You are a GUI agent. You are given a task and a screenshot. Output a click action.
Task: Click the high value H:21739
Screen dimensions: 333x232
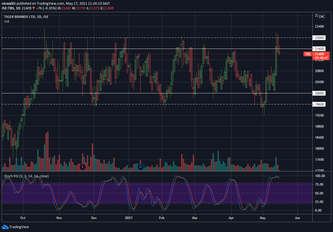[79, 8]
